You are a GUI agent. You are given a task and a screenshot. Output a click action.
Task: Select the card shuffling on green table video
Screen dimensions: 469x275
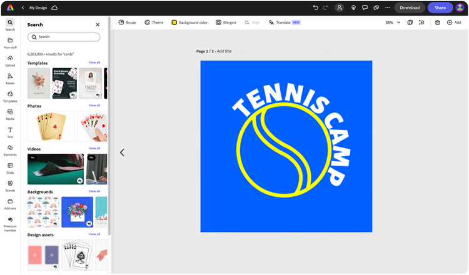[x=56, y=169]
